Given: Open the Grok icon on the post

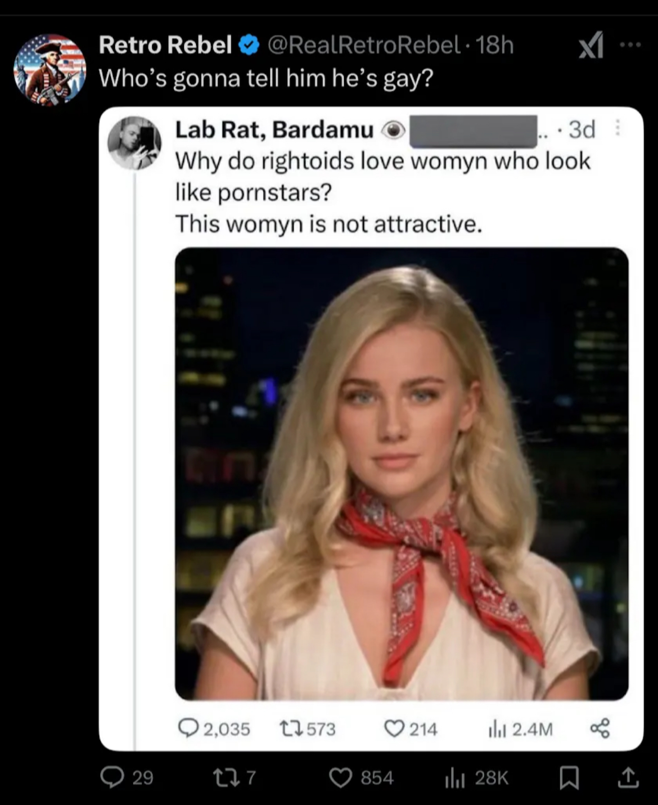Looking at the screenshot, I should 591,45.
